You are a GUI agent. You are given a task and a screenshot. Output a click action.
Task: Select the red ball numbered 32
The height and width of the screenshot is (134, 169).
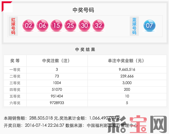99,26
